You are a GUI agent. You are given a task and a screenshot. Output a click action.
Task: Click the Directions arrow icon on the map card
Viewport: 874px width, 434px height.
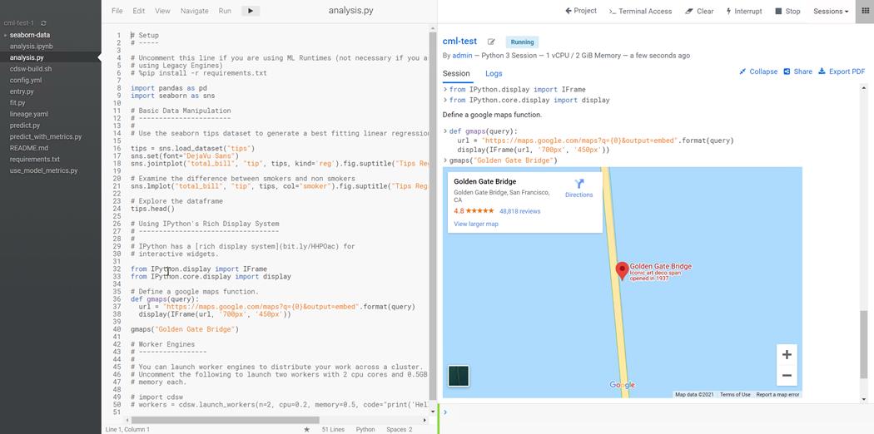(x=579, y=184)
